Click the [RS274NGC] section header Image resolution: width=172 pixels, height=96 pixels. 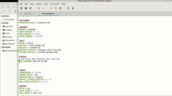point(24,21)
